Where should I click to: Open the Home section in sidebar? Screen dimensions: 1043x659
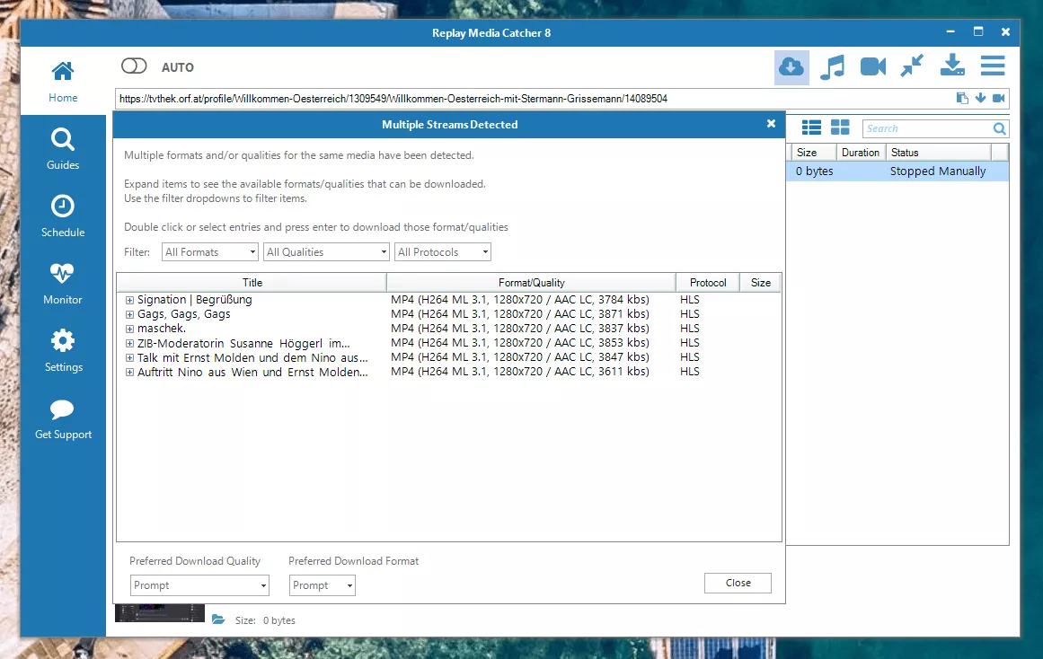click(63, 81)
